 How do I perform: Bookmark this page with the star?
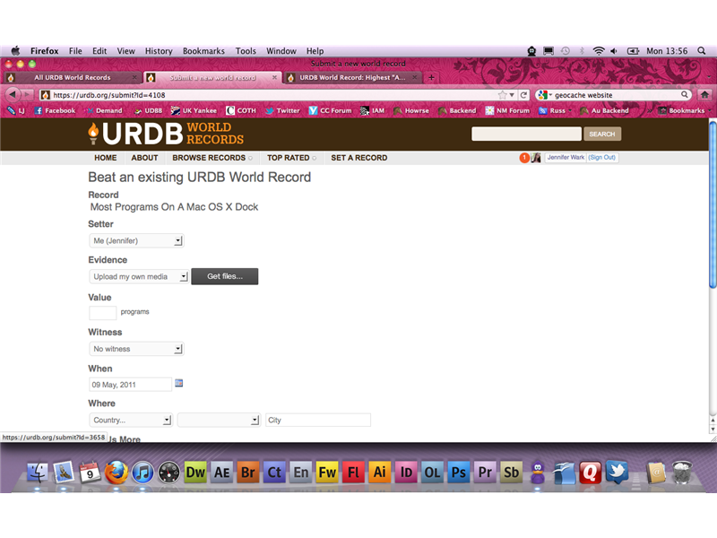[x=503, y=95]
